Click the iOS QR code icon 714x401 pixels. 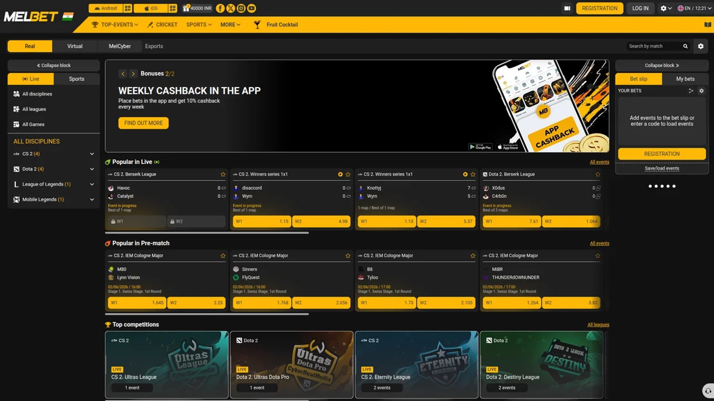173,8
